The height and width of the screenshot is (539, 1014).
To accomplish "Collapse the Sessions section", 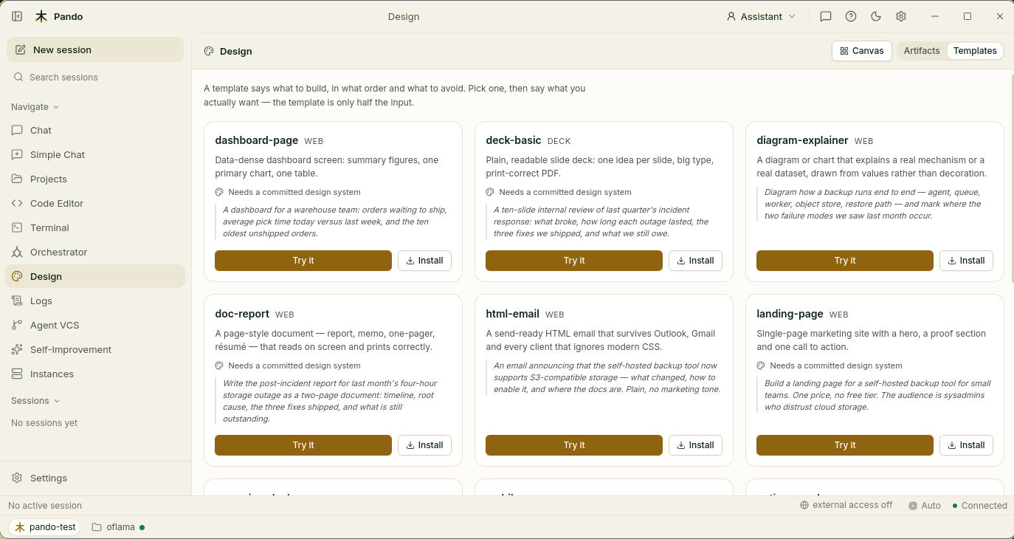I will click(35, 400).
